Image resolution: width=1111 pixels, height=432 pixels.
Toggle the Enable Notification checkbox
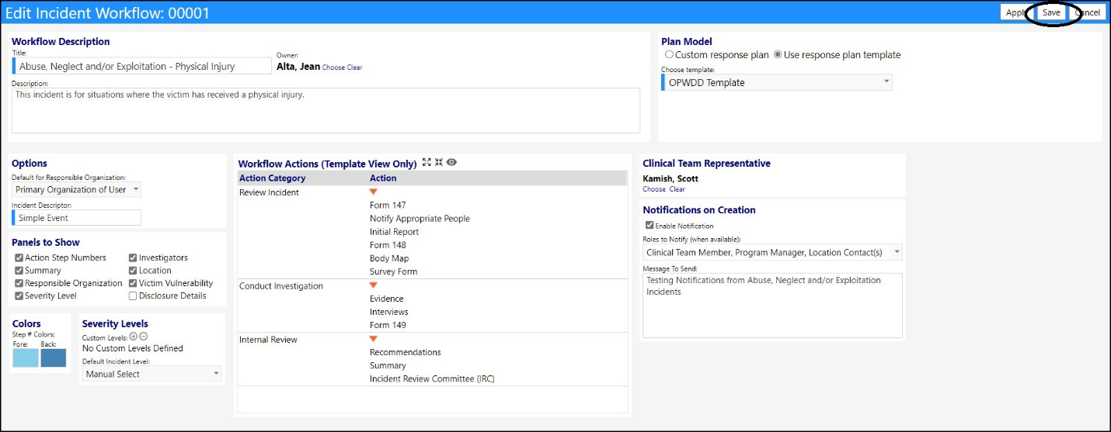click(650, 226)
